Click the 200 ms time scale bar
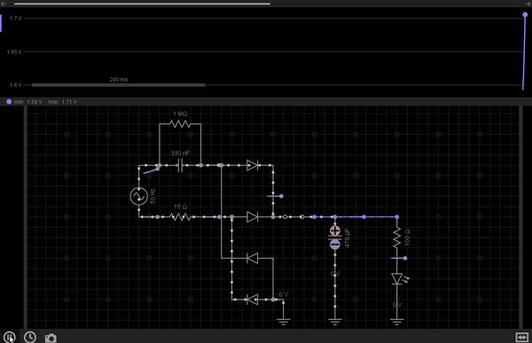This screenshot has height=343, width=532. pos(119,85)
